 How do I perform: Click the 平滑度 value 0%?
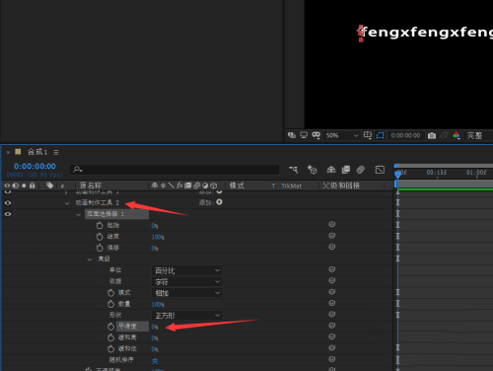click(x=155, y=327)
